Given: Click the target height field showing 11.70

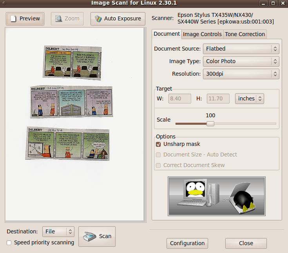Looking at the screenshot, I should point(218,98).
